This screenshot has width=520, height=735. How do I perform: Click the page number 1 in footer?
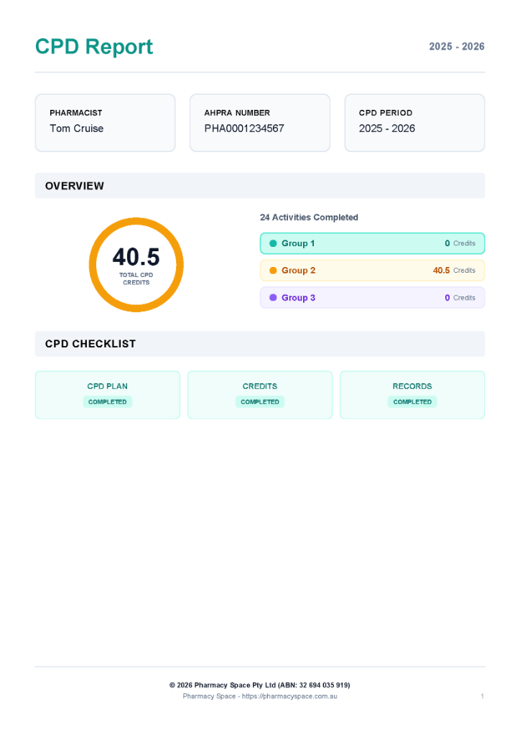(482, 696)
